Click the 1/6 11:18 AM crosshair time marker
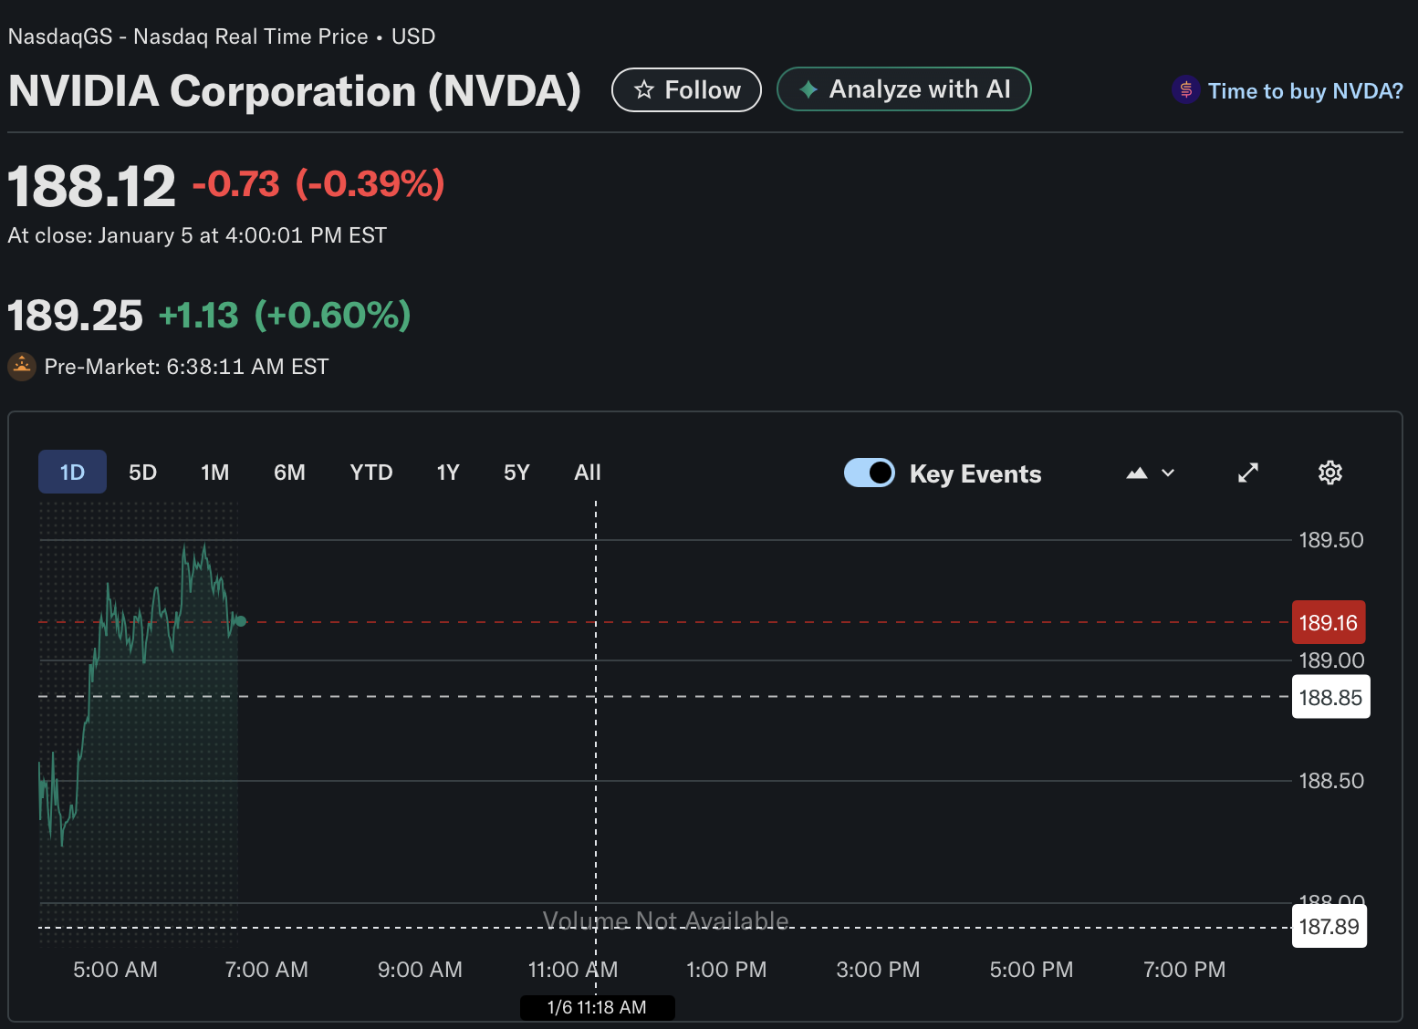The height and width of the screenshot is (1029, 1418). [597, 1007]
